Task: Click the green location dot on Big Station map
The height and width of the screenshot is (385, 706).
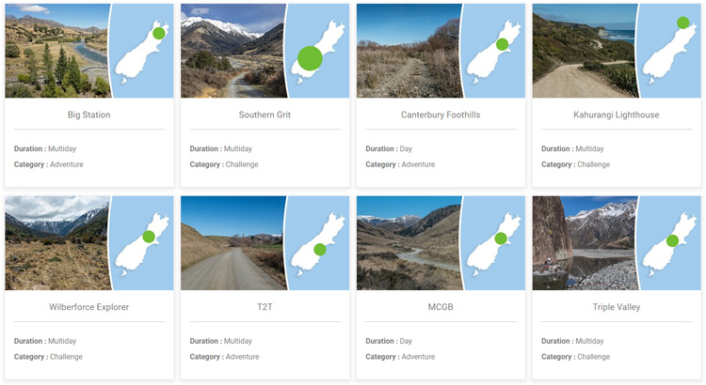Action: pos(159,33)
